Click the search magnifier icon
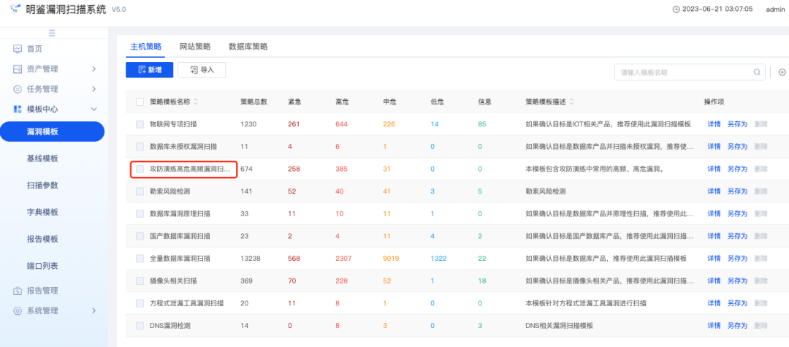This screenshot has height=347, width=789. tap(758, 72)
